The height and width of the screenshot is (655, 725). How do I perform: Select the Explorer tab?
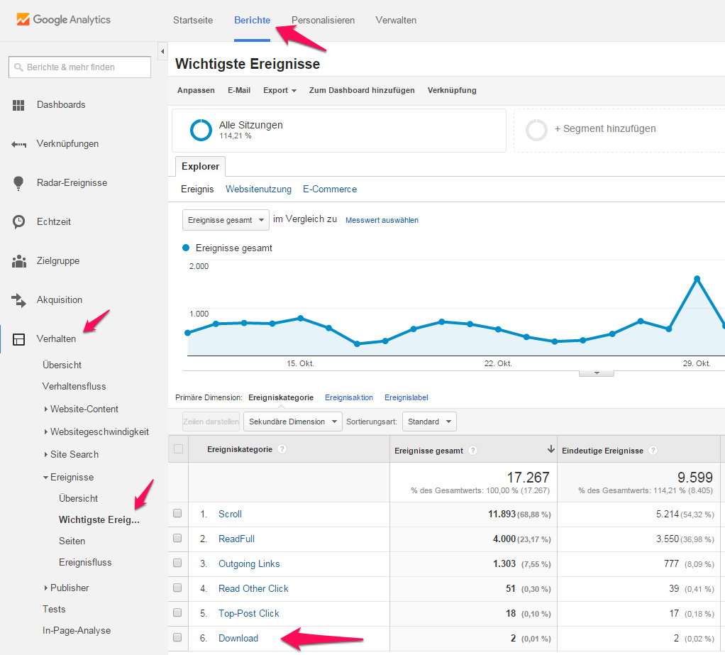point(200,167)
